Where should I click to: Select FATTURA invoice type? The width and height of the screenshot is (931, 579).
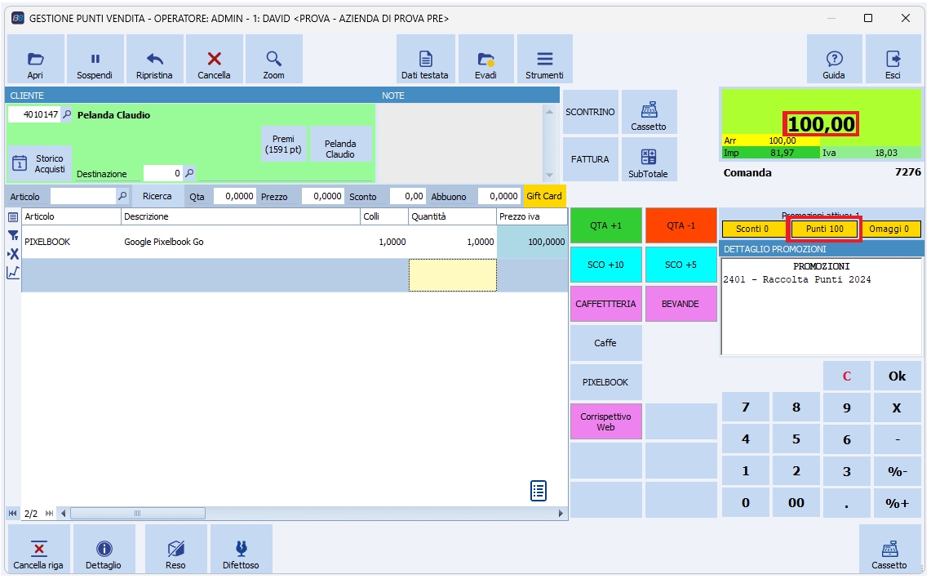pos(590,159)
